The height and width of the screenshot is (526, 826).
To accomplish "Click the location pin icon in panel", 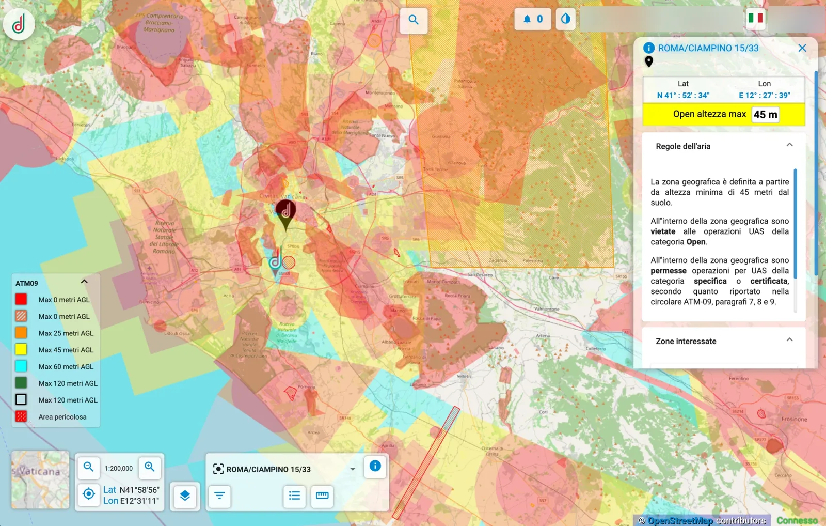I will pos(649,61).
